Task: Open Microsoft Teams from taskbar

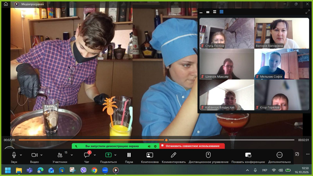Action: (x=30, y=170)
